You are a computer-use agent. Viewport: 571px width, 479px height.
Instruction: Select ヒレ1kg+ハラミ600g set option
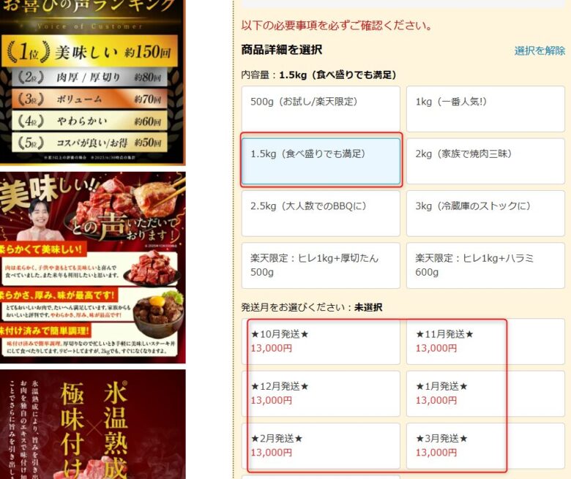[485, 265]
